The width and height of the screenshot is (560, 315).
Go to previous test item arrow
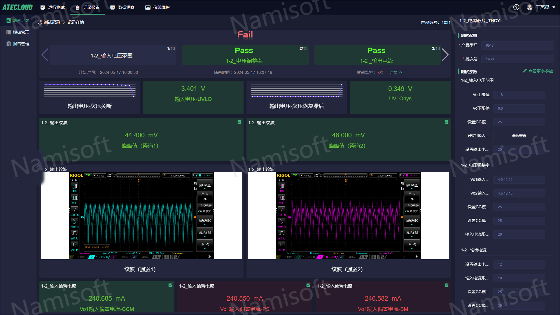pos(45,55)
